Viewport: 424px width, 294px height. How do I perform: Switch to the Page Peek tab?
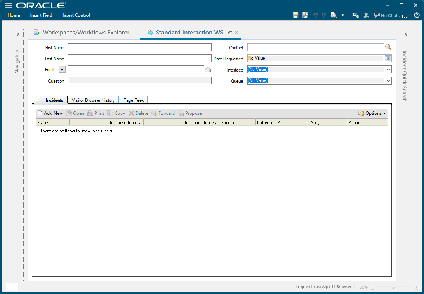[x=134, y=100]
